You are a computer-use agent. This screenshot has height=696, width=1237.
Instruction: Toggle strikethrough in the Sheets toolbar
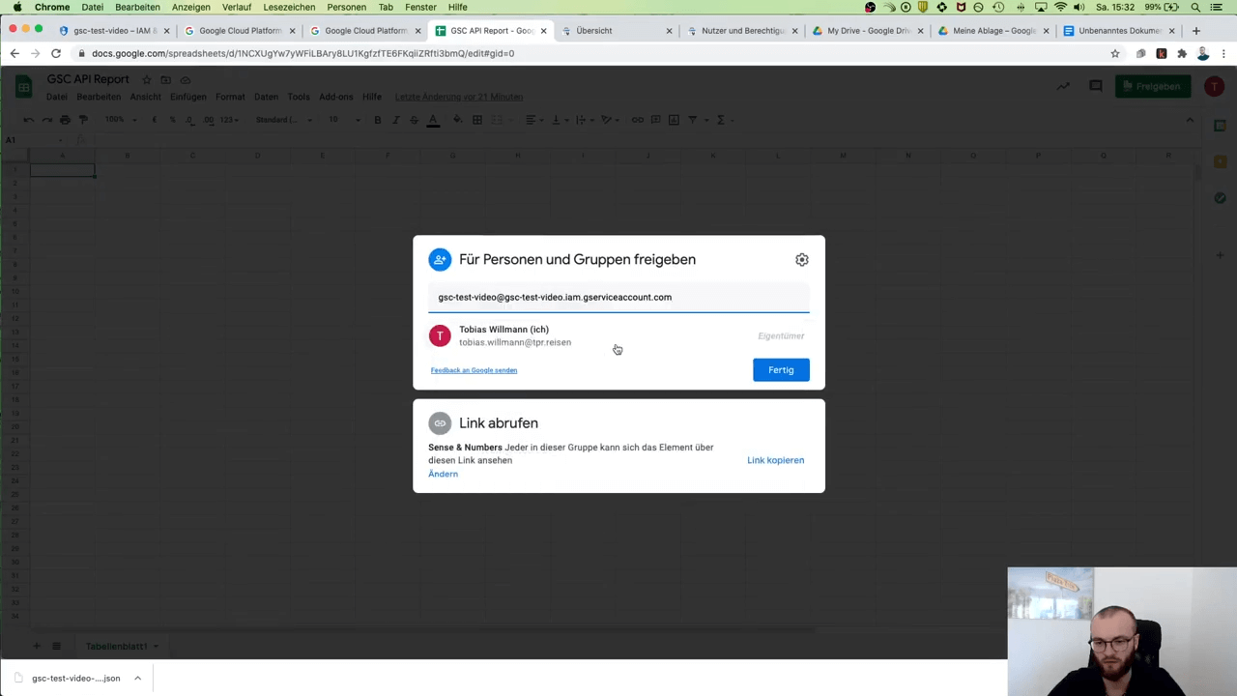pyautogui.click(x=415, y=120)
